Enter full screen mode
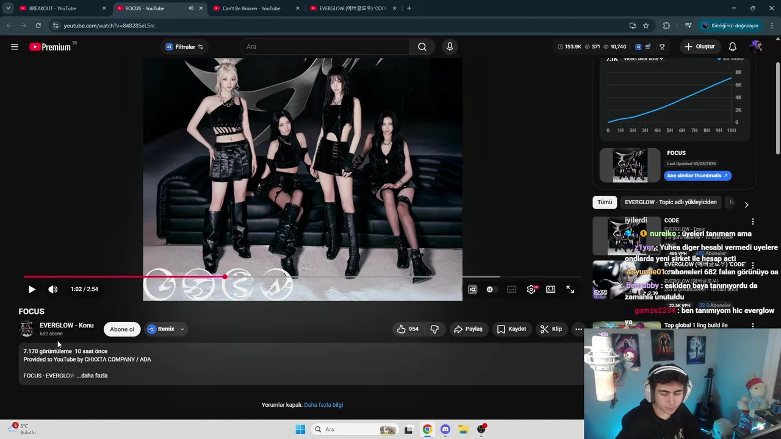The height and width of the screenshot is (439, 781). [x=570, y=290]
